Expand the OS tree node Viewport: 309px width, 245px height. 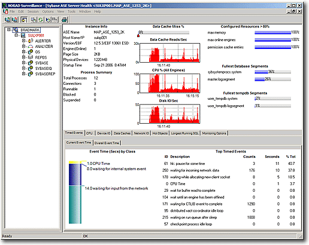[23, 51]
